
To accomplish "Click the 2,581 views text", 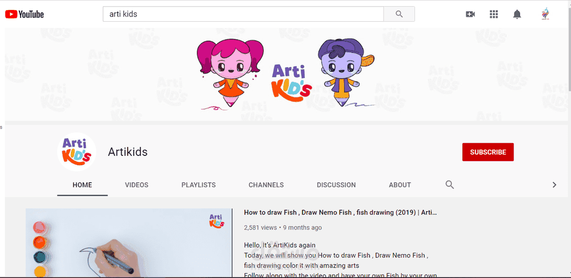I will tap(260, 228).
